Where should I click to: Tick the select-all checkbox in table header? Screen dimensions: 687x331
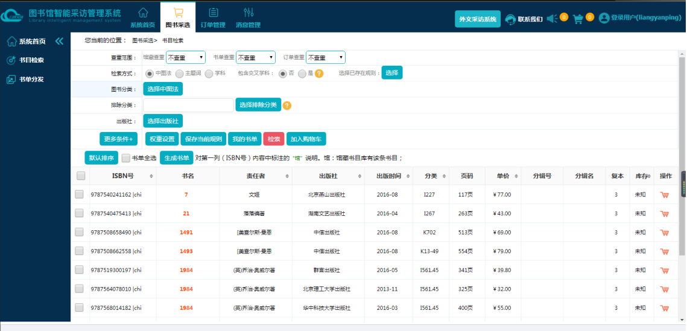coord(81,175)
